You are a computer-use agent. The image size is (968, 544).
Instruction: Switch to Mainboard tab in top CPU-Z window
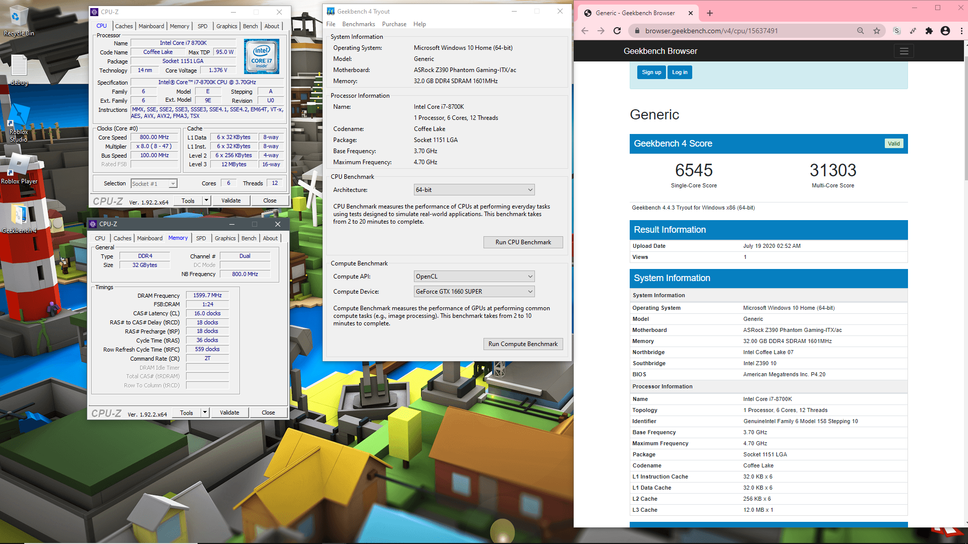click(151, 26)
